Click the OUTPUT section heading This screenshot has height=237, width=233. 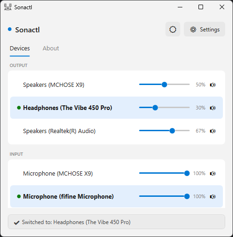tap(18, 66)
